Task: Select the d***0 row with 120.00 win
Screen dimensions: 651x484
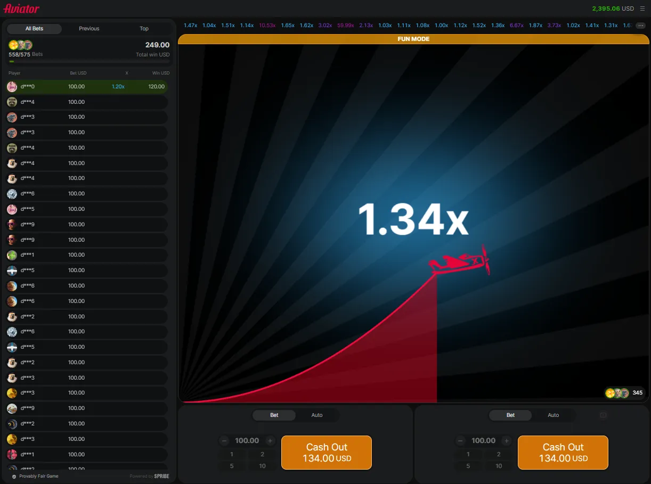Action: 87,86
